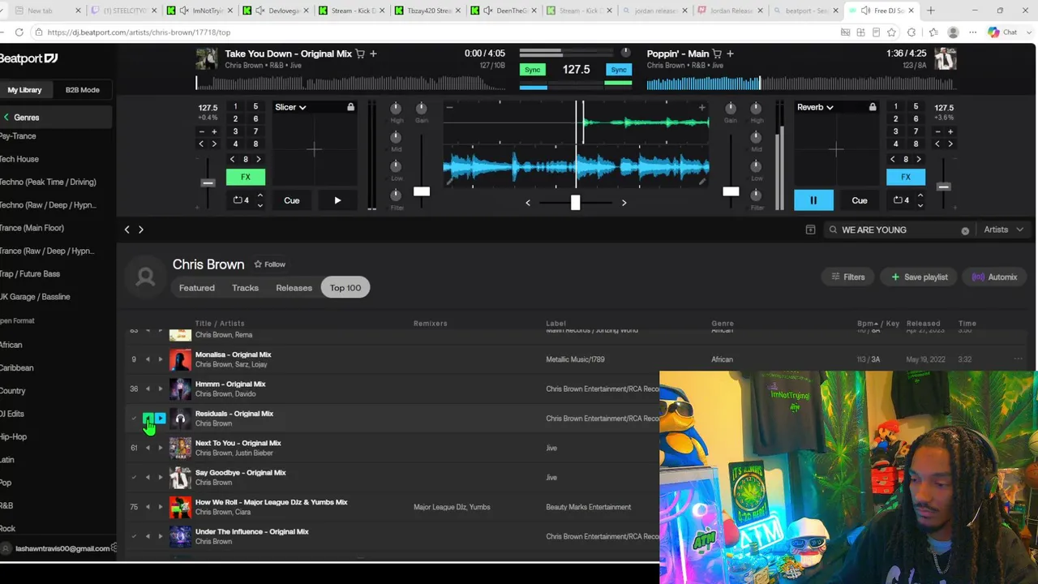Select My Library mode
The image size is (1038, 584).
tap(24, 90)
